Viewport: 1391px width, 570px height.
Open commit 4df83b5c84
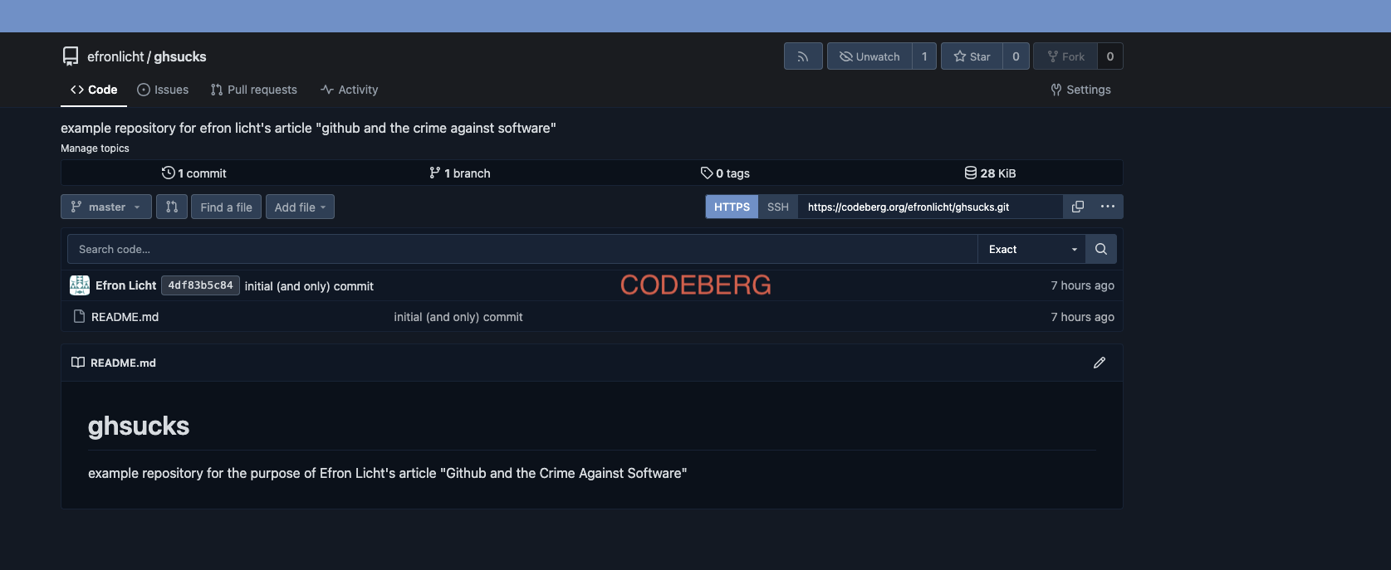click(x=200, y=285)
